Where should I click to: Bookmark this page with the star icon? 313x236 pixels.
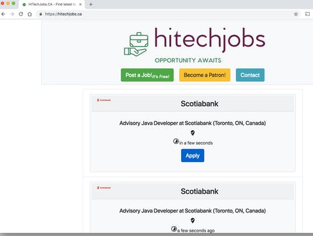[296, 14]
